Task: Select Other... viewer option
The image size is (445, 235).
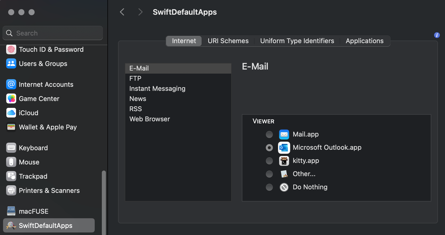Action: pos(269,174)
